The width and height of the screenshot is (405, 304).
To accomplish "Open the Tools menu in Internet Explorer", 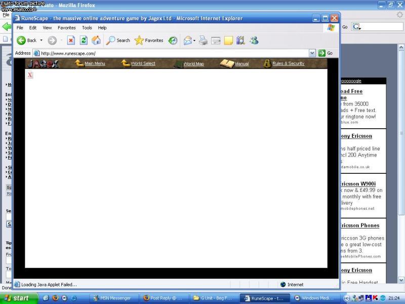I will pos(87,28).
